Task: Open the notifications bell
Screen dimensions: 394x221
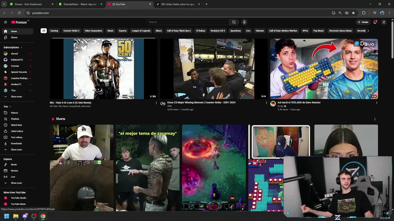Action: (x=375, y=22)
